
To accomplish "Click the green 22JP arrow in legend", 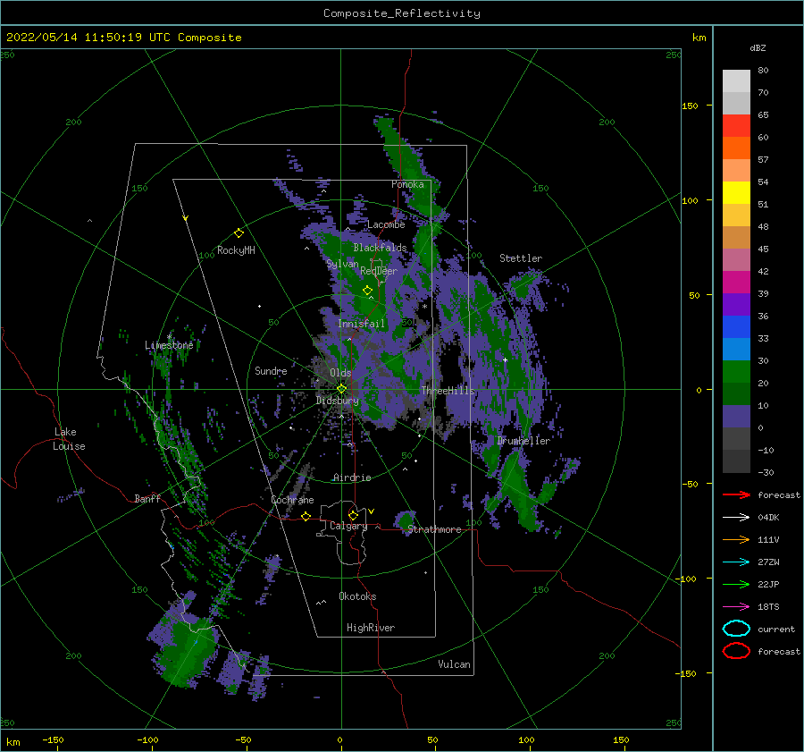I will [x=736, y=584].
